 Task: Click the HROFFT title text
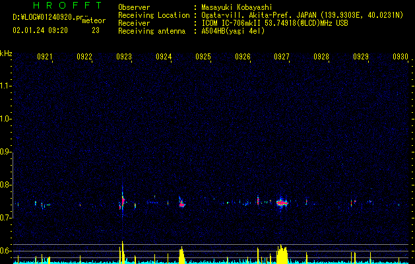click(67, 5)
